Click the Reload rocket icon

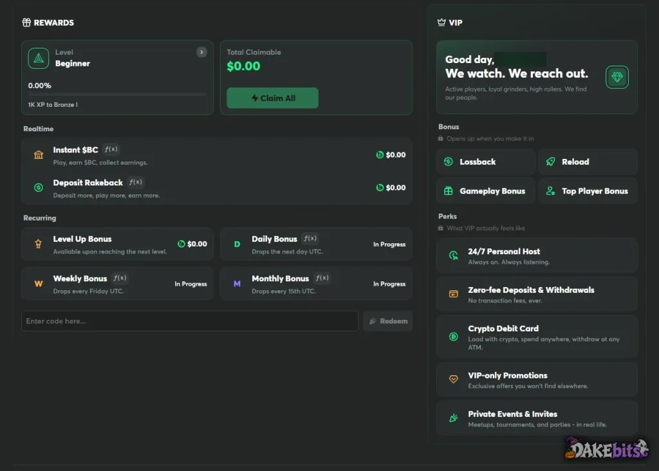coord(551,162)
